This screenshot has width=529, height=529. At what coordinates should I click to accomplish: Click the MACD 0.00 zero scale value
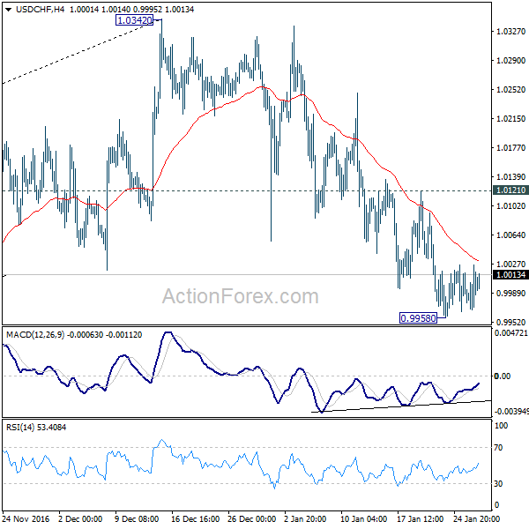tap(502, 376)
